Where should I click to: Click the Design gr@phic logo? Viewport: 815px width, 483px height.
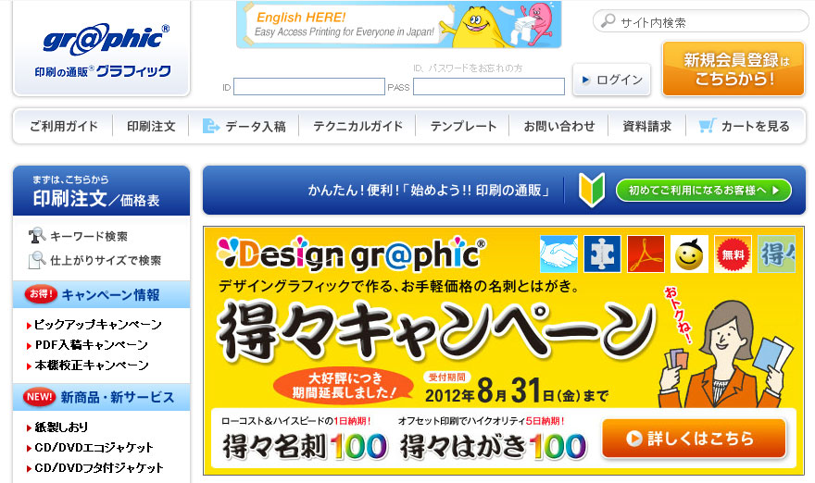pos(351,254)
